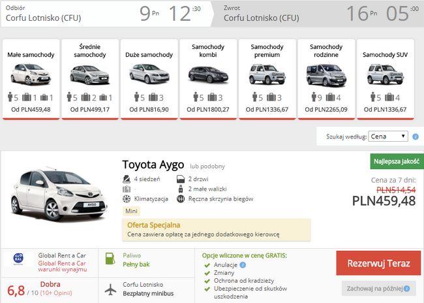Viewport: 424px width, 303px height.
Task: Click info icon on Zachowaj na później
Action: pyautogui.click(x=406, y=289)
